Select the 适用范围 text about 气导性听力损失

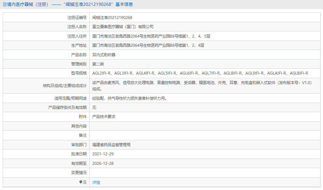tap(131, 98)
